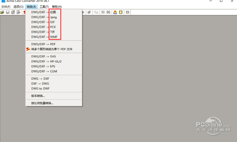Choose DWG/DXF -> HP-GL/2 conversion
This screenshot has width=237, height=142.
(x=54, y=62)
